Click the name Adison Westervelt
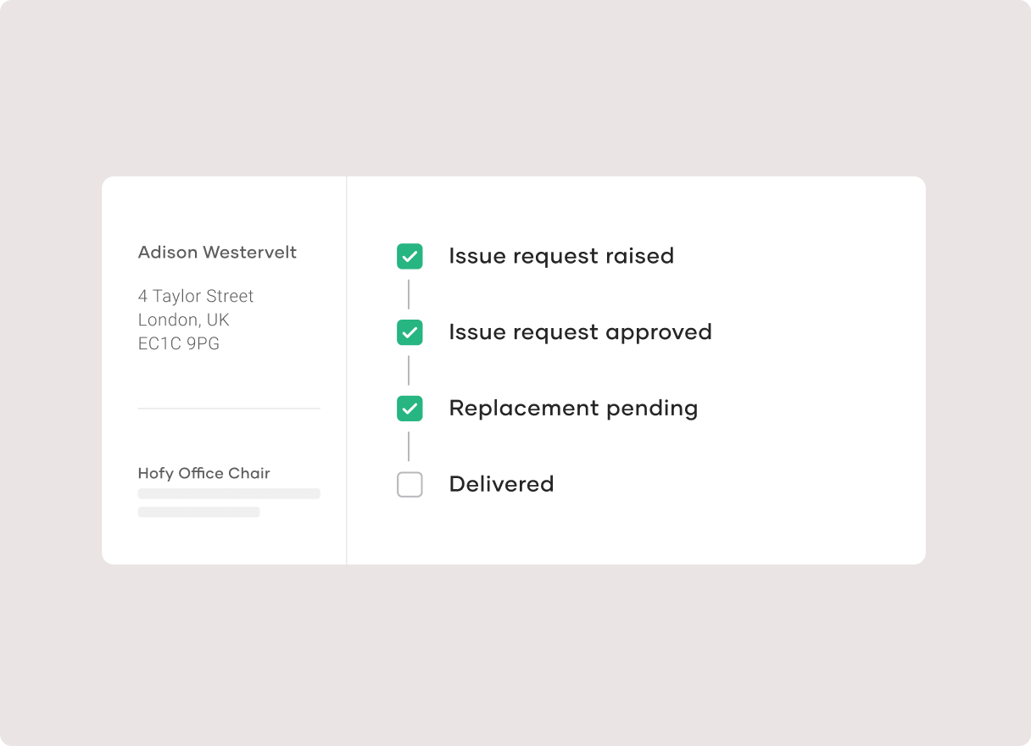Screen dimensions: 1031x746 click(x=217, y=253)
